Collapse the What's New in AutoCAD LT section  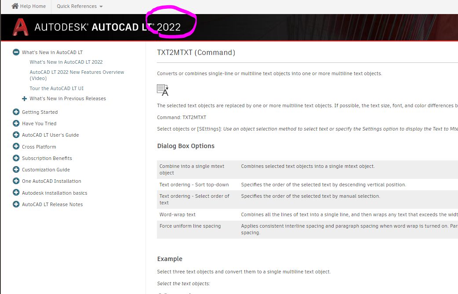coord(16,52)
